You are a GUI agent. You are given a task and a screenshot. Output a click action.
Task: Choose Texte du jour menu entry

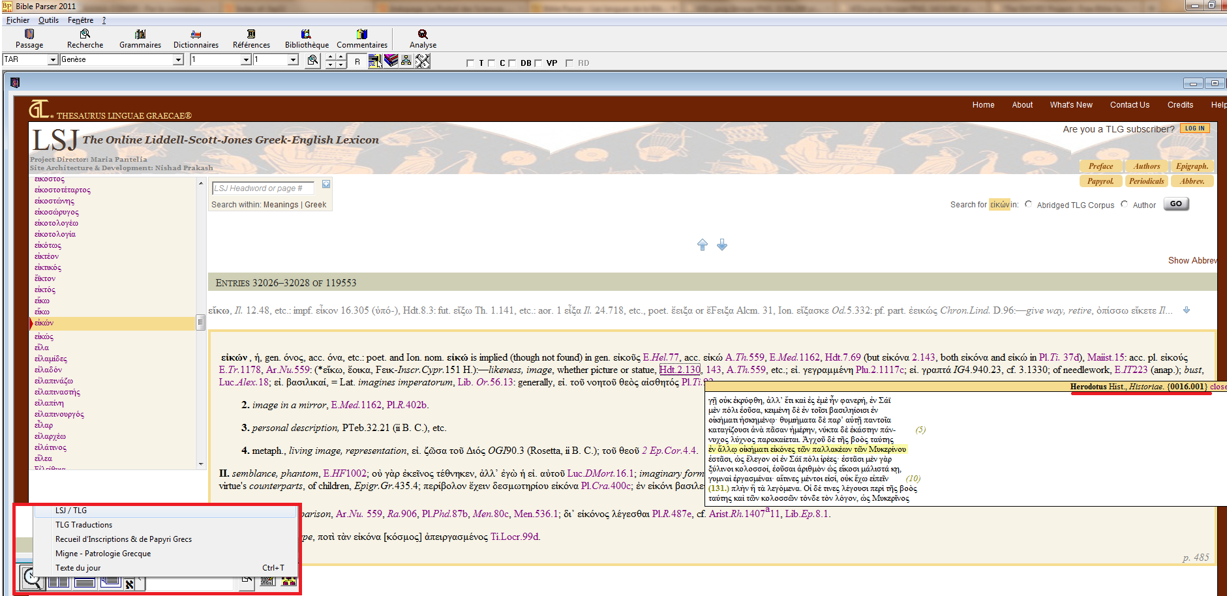click(165, 568)
